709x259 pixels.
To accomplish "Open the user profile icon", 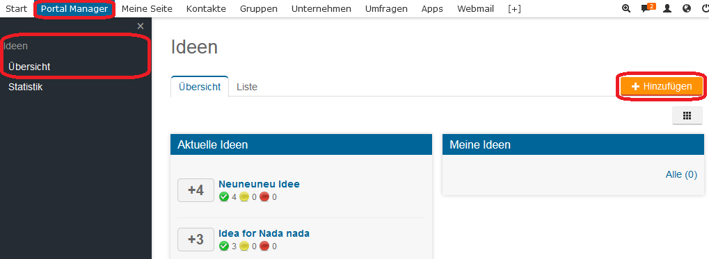I will tap(667, 8).
